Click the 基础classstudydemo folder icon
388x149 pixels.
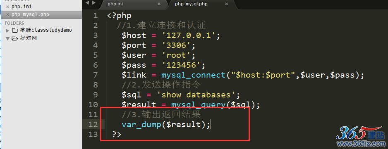pos(15,31)
